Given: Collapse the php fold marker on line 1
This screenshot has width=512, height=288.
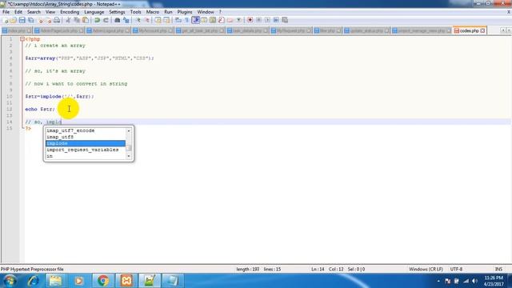Looking at the screenshot, I should (22, 39).
